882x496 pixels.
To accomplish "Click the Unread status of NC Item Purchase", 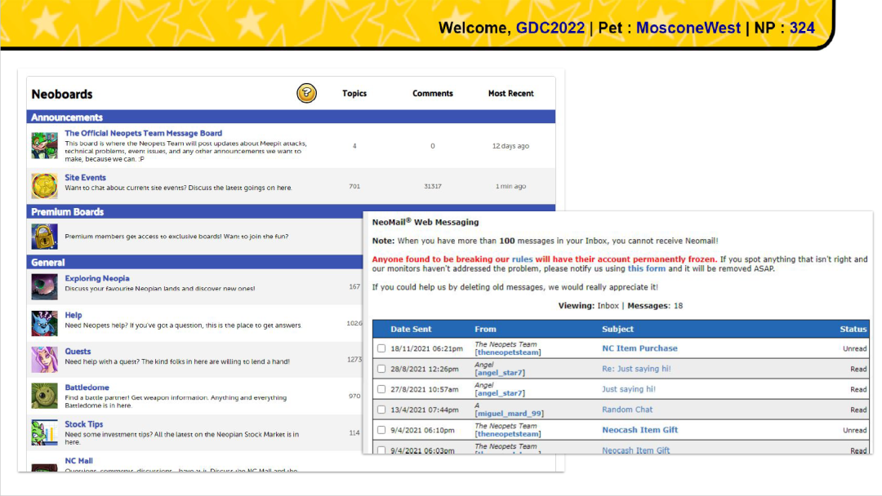I will pyautogui.click(x=854, y=349).
